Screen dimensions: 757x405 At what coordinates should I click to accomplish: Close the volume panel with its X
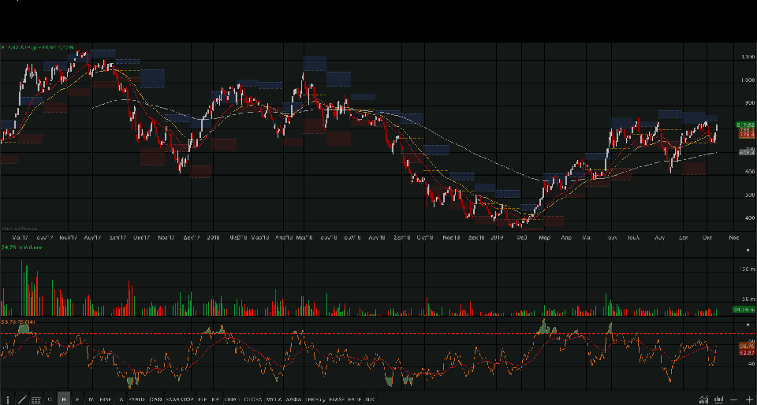pyautogui.click(x=747, y=249)
